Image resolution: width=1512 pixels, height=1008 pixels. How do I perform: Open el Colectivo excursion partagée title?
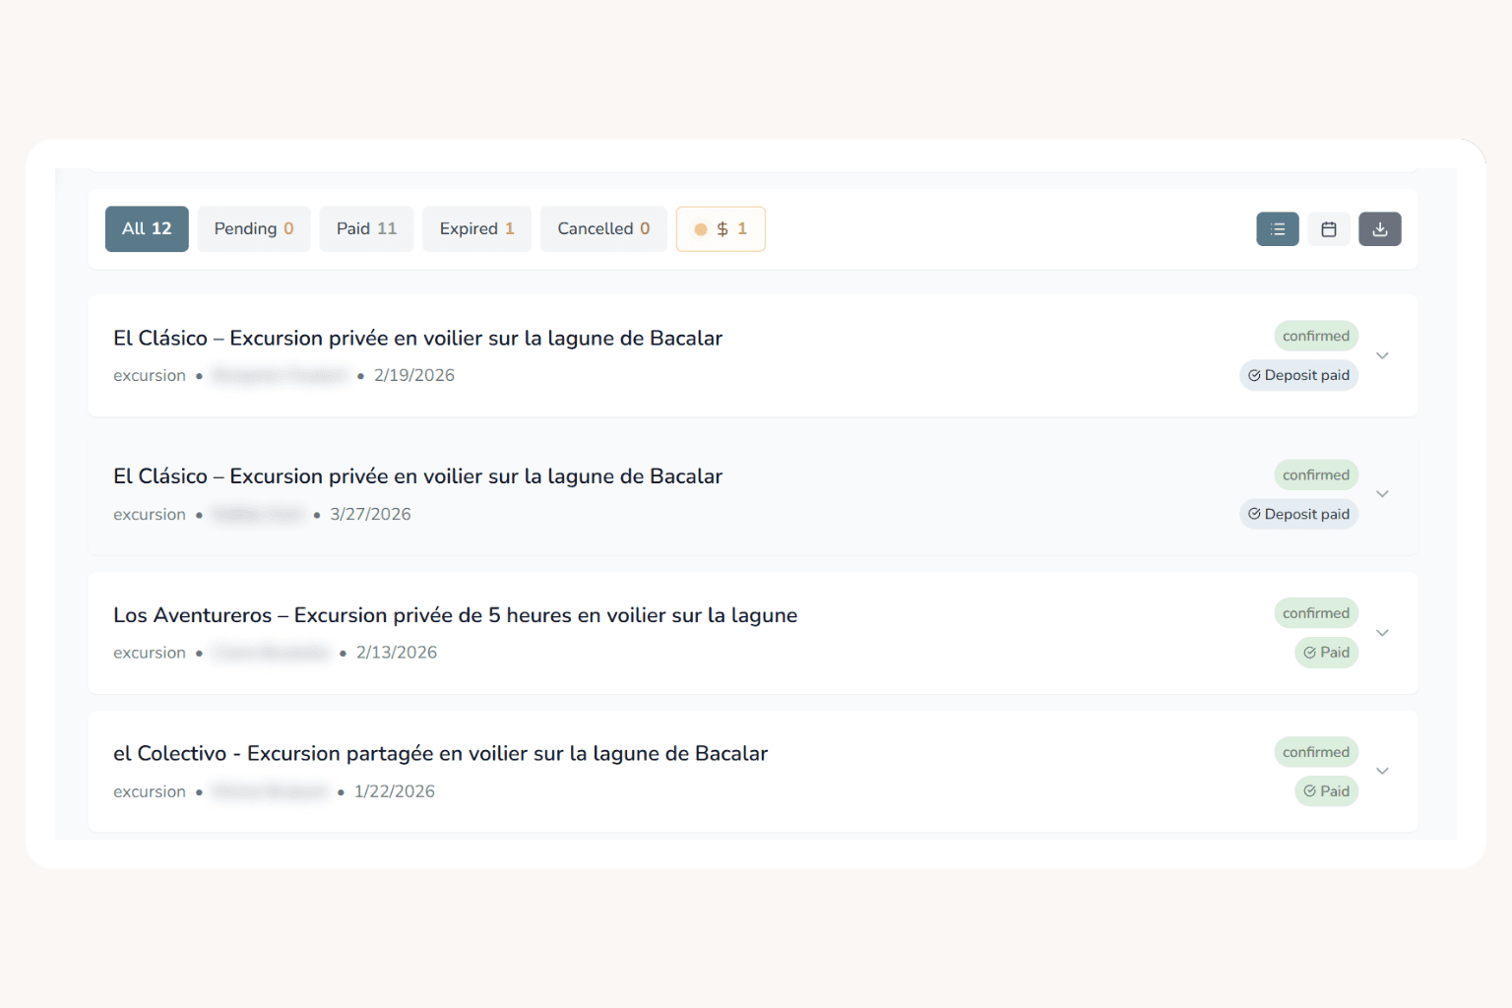coord(440,754)
